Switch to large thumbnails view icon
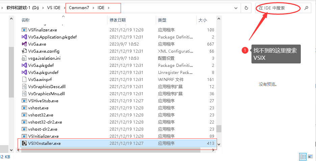This screenshot has height=161, width=316. [310, 156]
